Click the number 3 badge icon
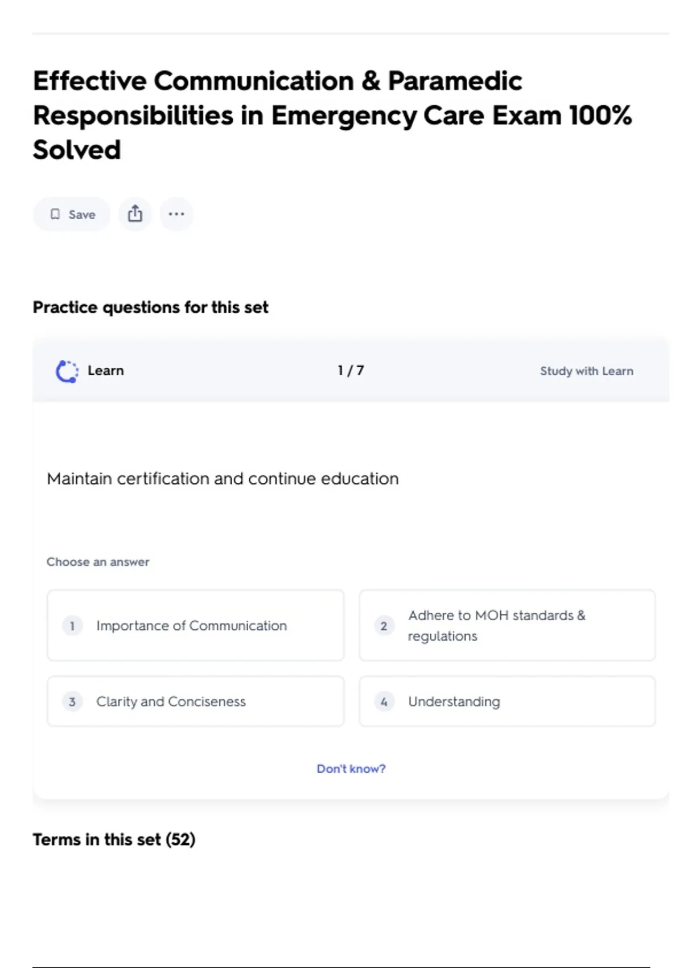 [x=72, y=702]
